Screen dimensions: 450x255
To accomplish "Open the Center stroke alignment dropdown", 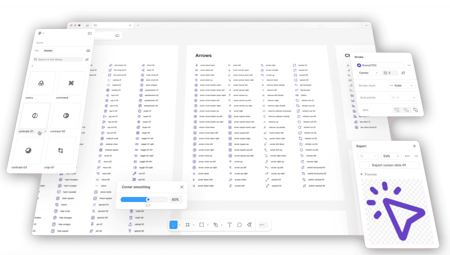I will coord(368,73).
